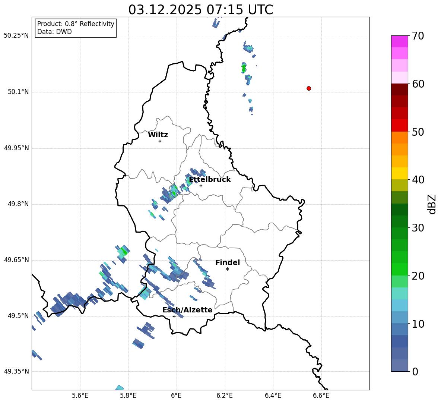441x403 pixels.
Task: Click the 6°E longitude label
Action: coord(176,396)
